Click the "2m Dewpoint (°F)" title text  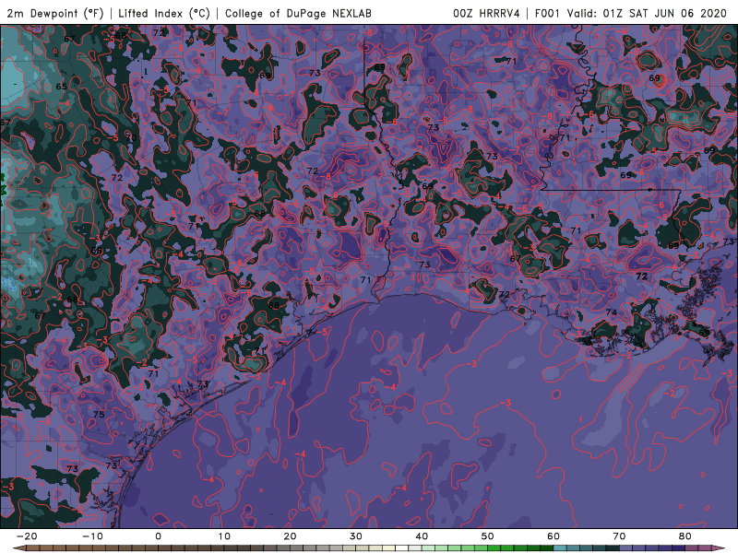coord(55,13)
